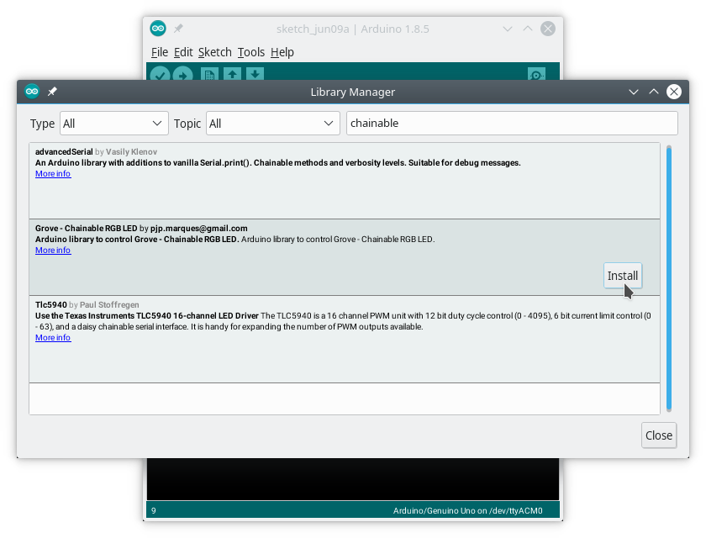Open More info link for Grove Chainable RGB LED
The height and width of the screenshot is (538, 706).
pos(53,251)
